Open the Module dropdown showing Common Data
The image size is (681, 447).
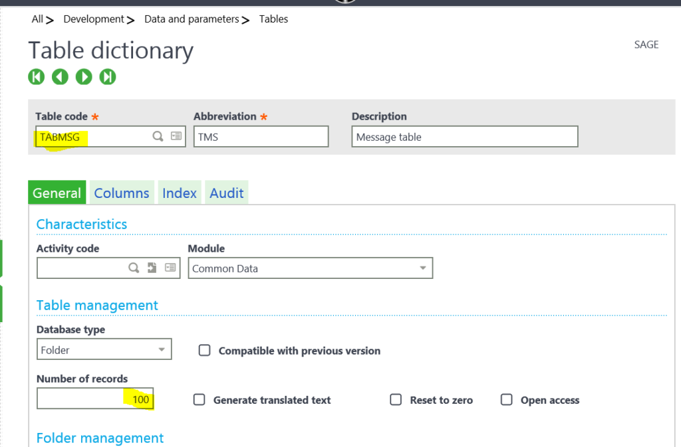point(423,268)
